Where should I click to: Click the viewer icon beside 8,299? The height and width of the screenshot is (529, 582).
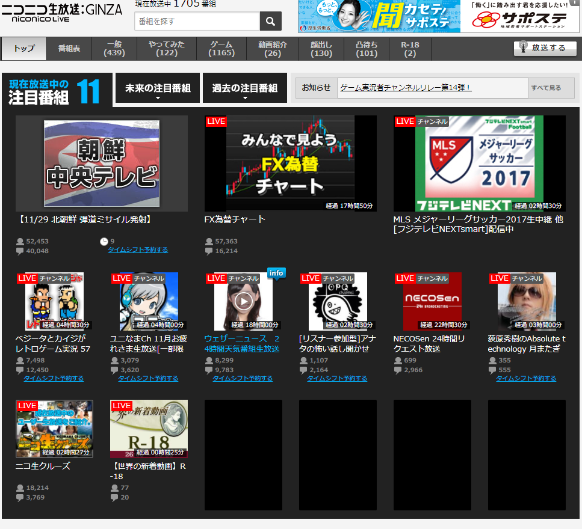point(209,361)
